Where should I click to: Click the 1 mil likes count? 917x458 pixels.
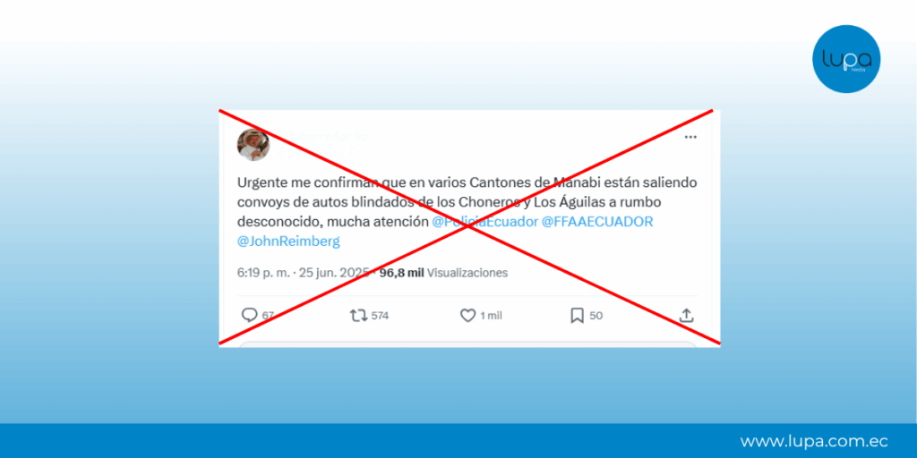click(492, 316)
